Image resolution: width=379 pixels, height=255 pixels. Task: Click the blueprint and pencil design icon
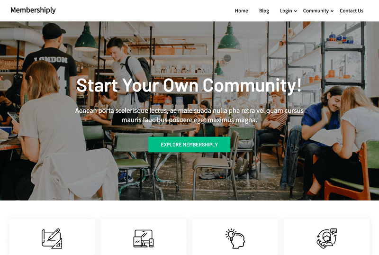coord(52,238)
